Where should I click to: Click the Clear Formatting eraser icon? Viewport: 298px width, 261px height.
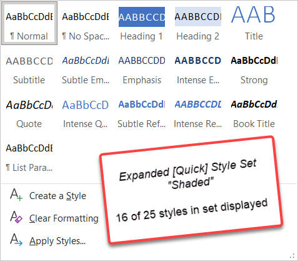pos(16,217)
